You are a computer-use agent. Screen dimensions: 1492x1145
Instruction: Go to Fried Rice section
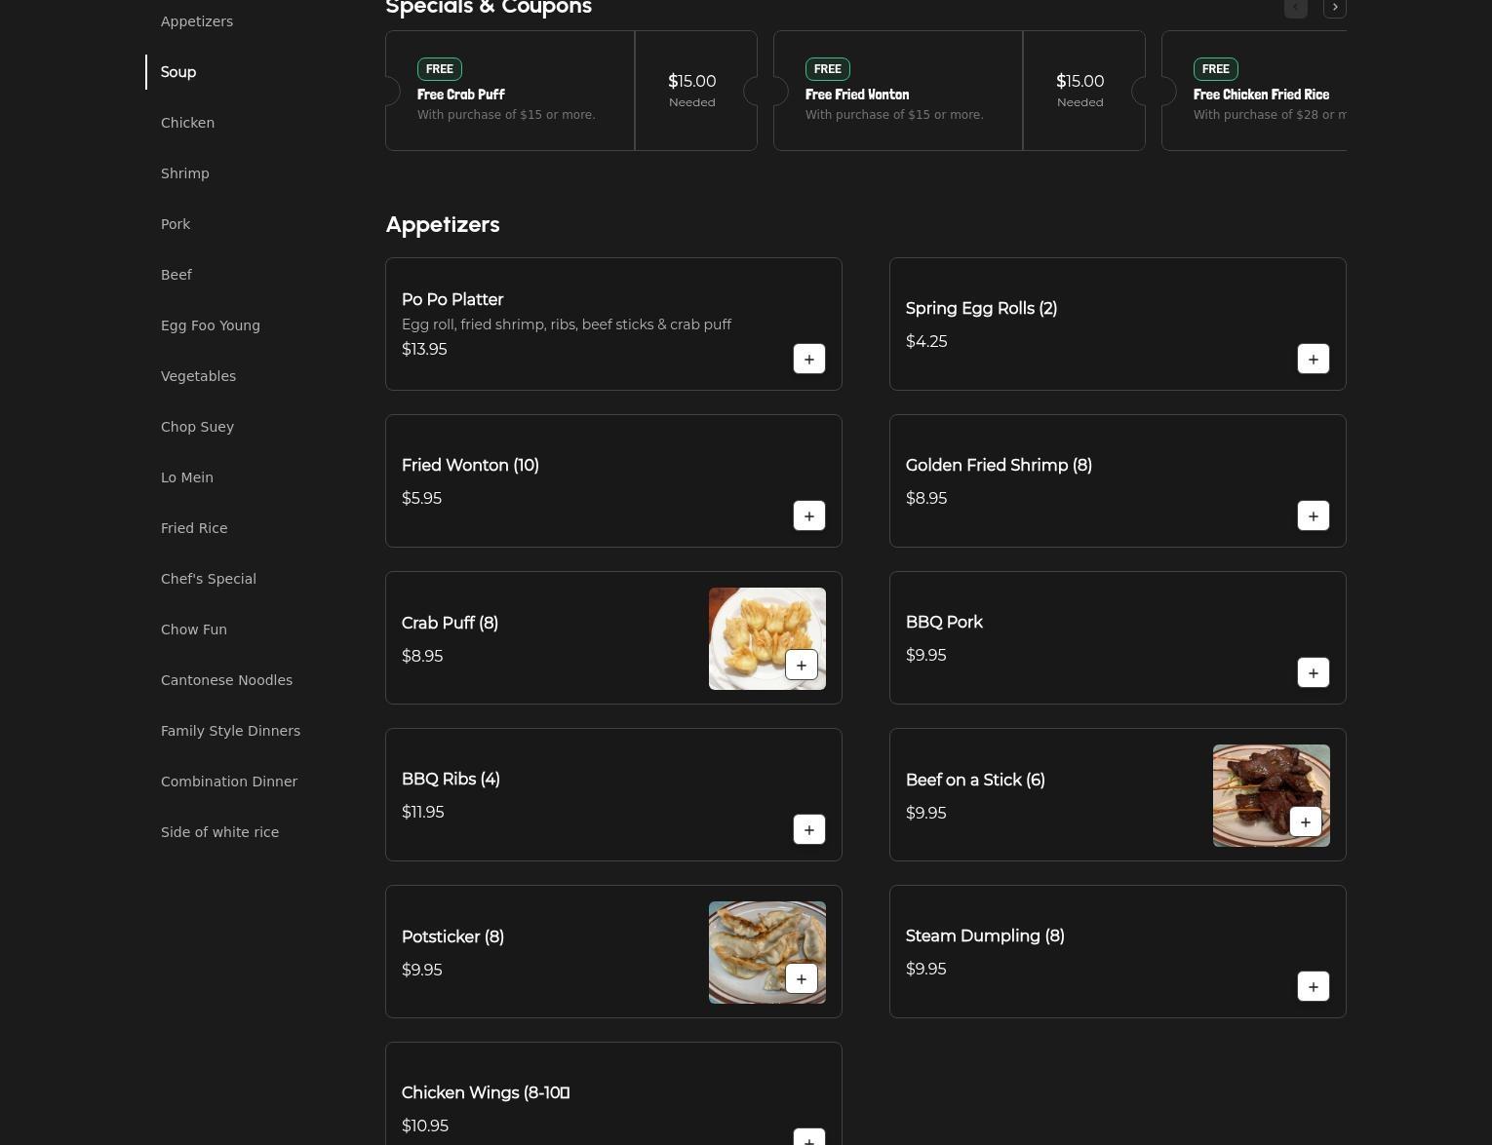pos(194,528)
